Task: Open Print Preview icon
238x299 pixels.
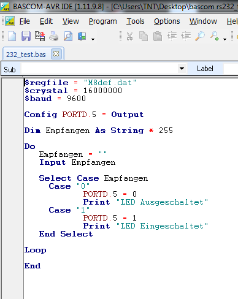Action: [68, 36]
